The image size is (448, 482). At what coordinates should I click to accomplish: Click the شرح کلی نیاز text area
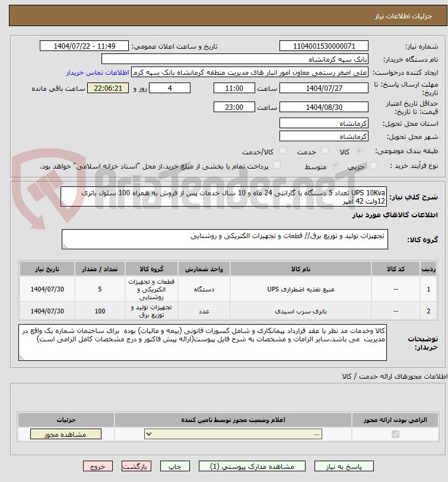click(x=224, y=196)
